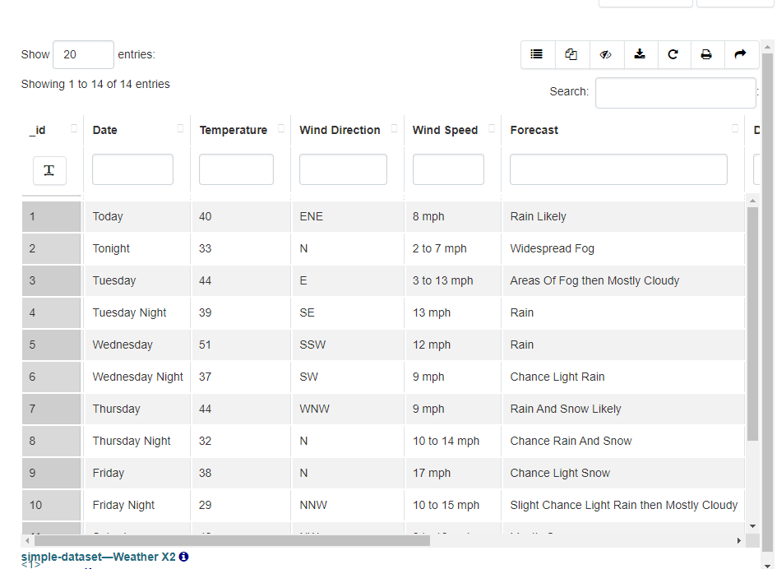This screenshot has height=569, width=777.
Task: Toggle sort on Date column
Action: (180, 128)
